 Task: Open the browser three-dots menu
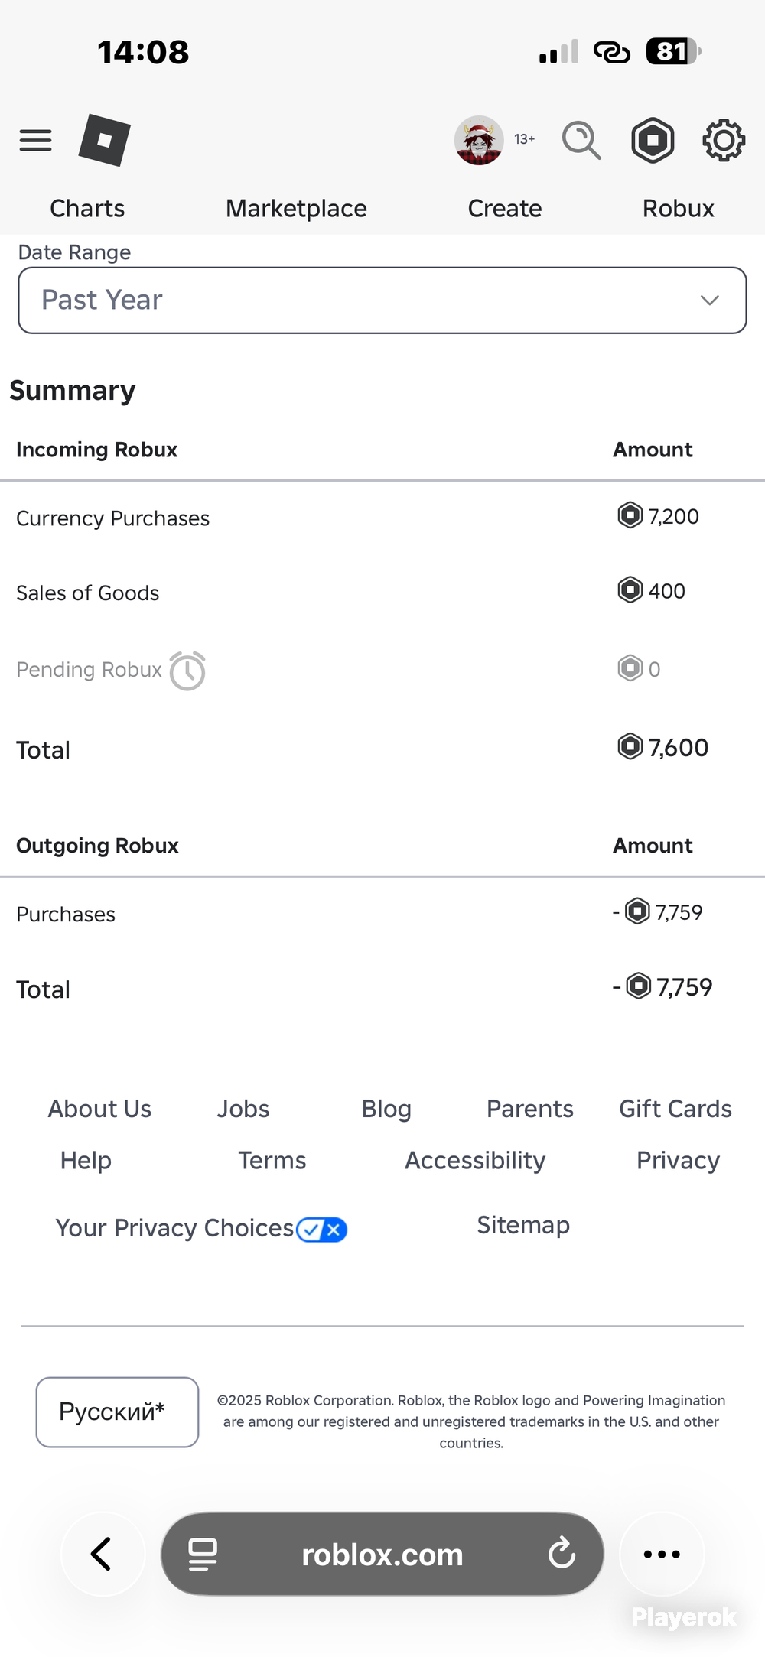[662, 1554]
